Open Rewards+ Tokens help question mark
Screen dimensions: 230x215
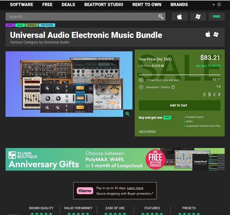pos(173,87)
